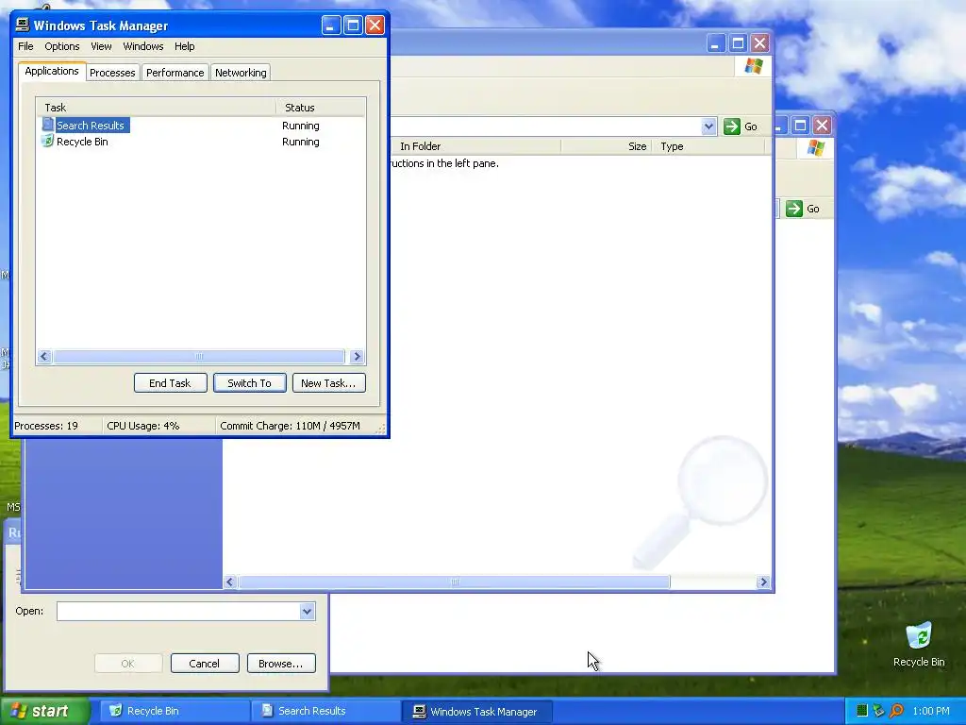
Task: Click the 1:00 PM clock
Action: pos(931,711)
